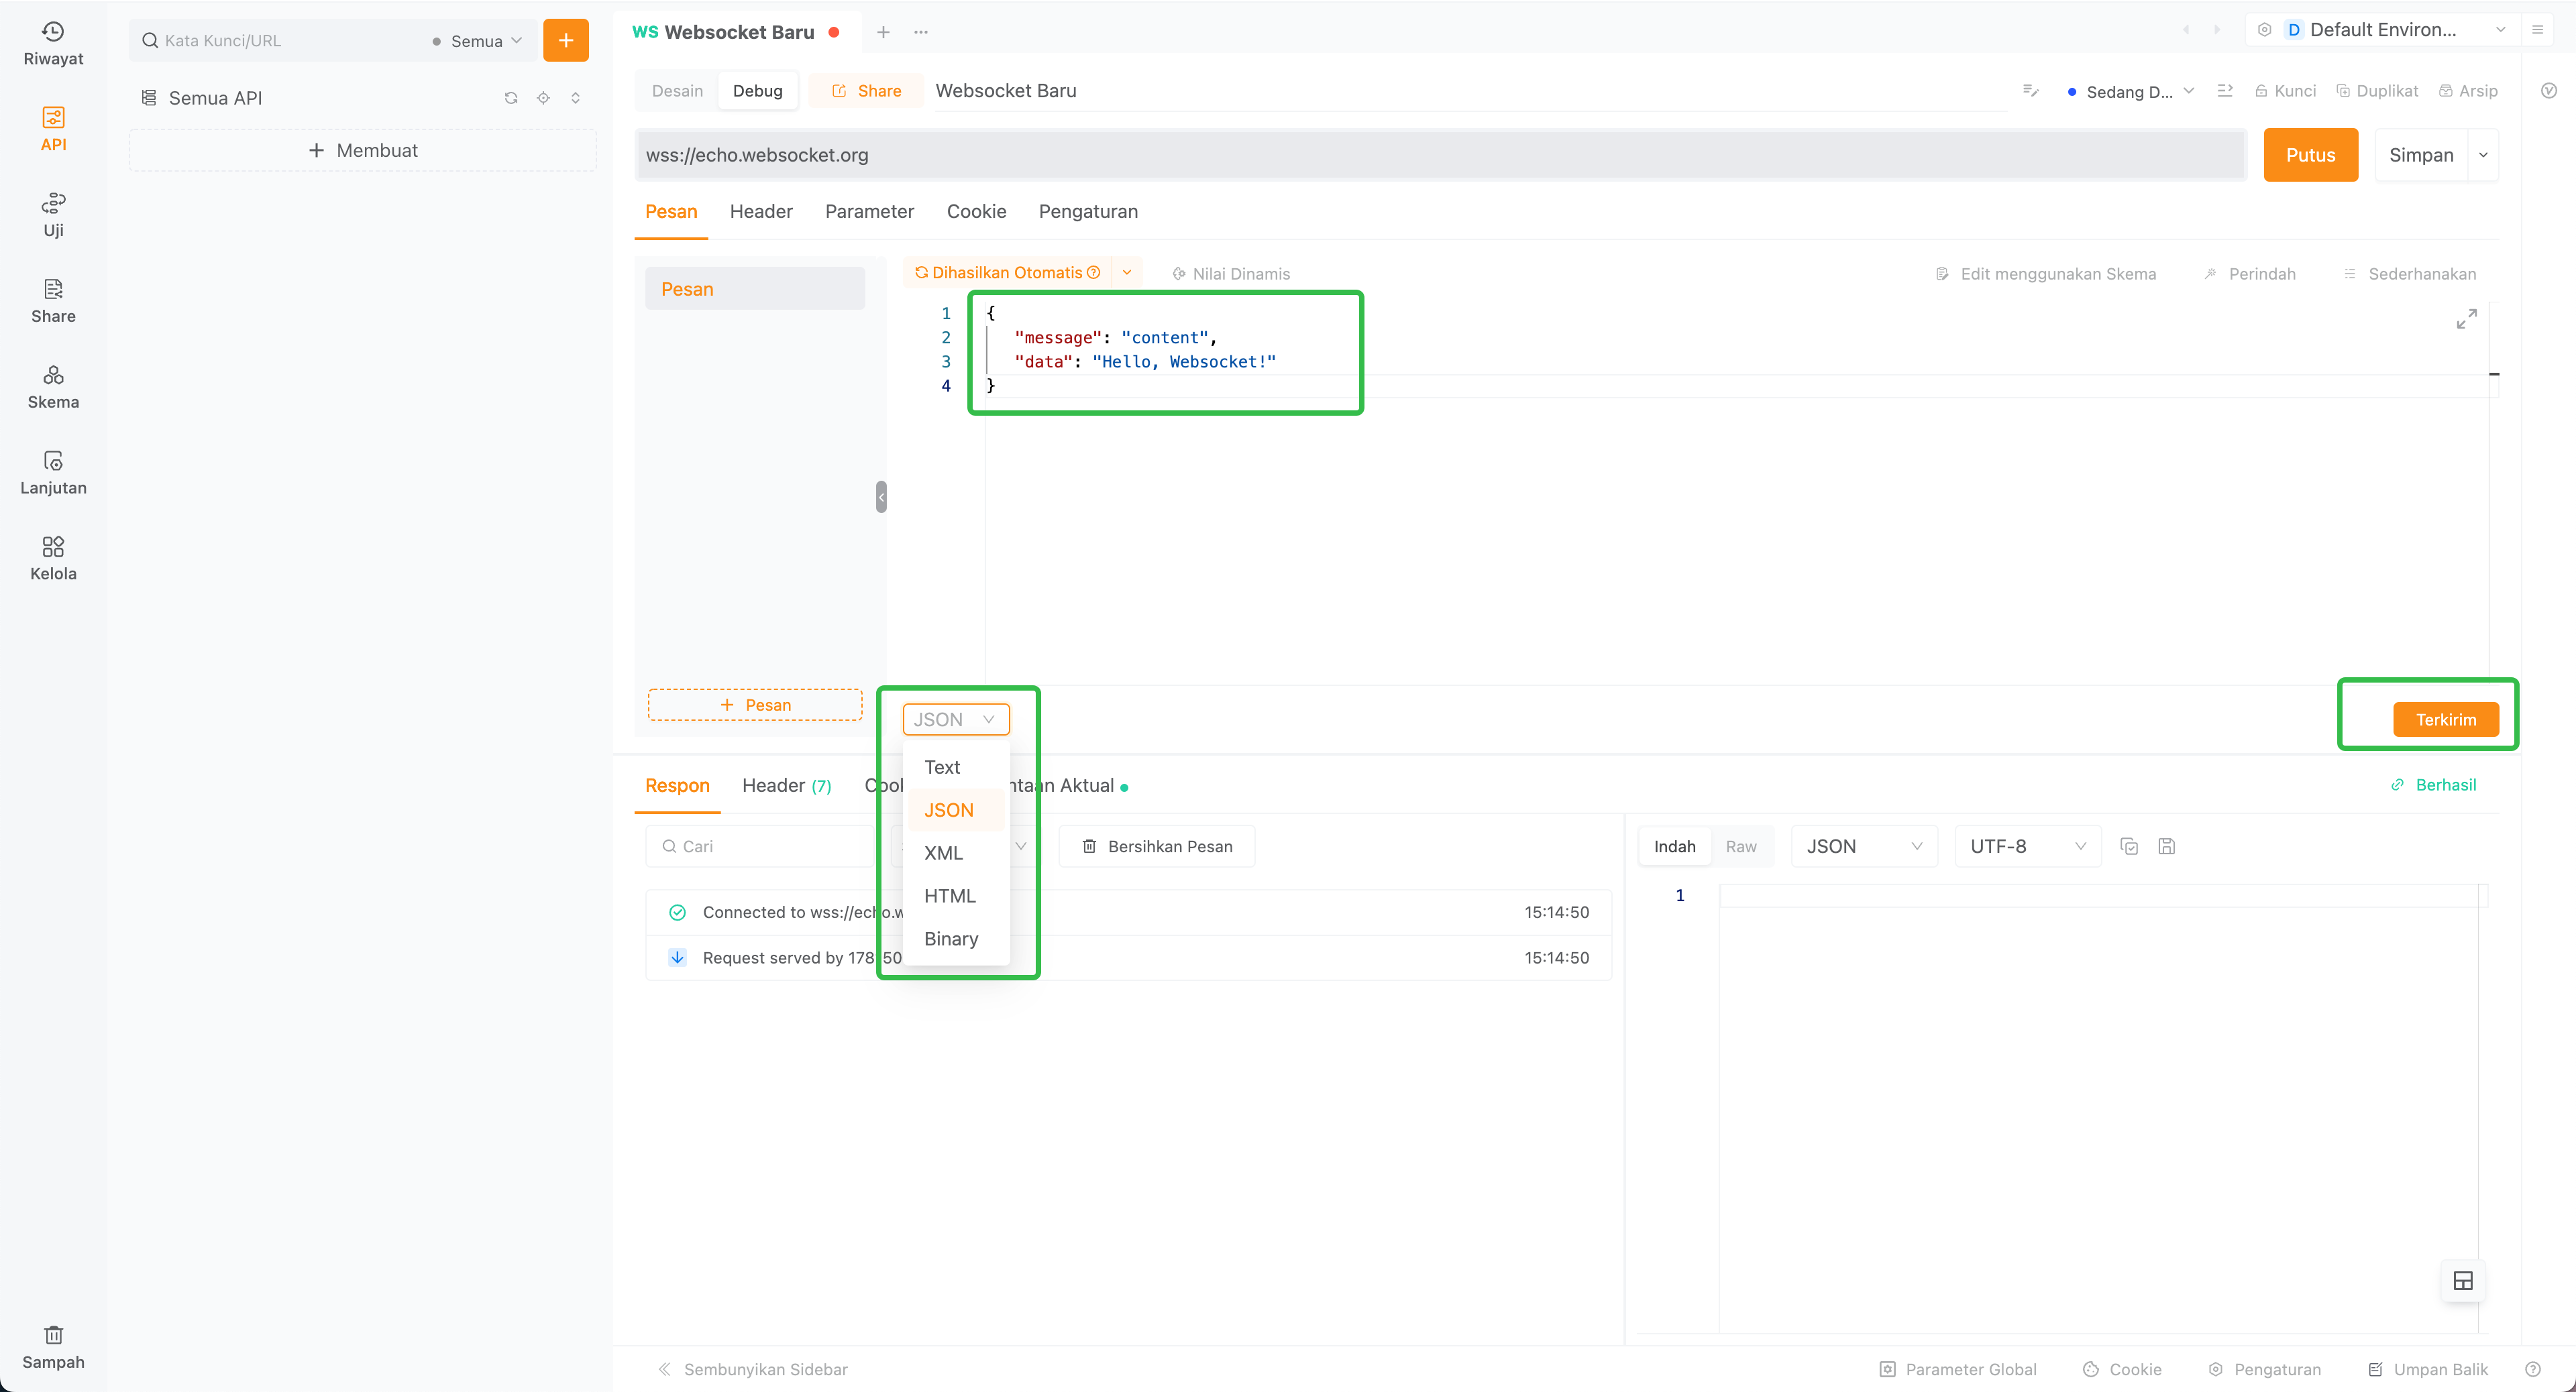The image size is (2576, 1392).
Task: Open the UTF-8 encoding dropdown
Action: point(2027,846)
